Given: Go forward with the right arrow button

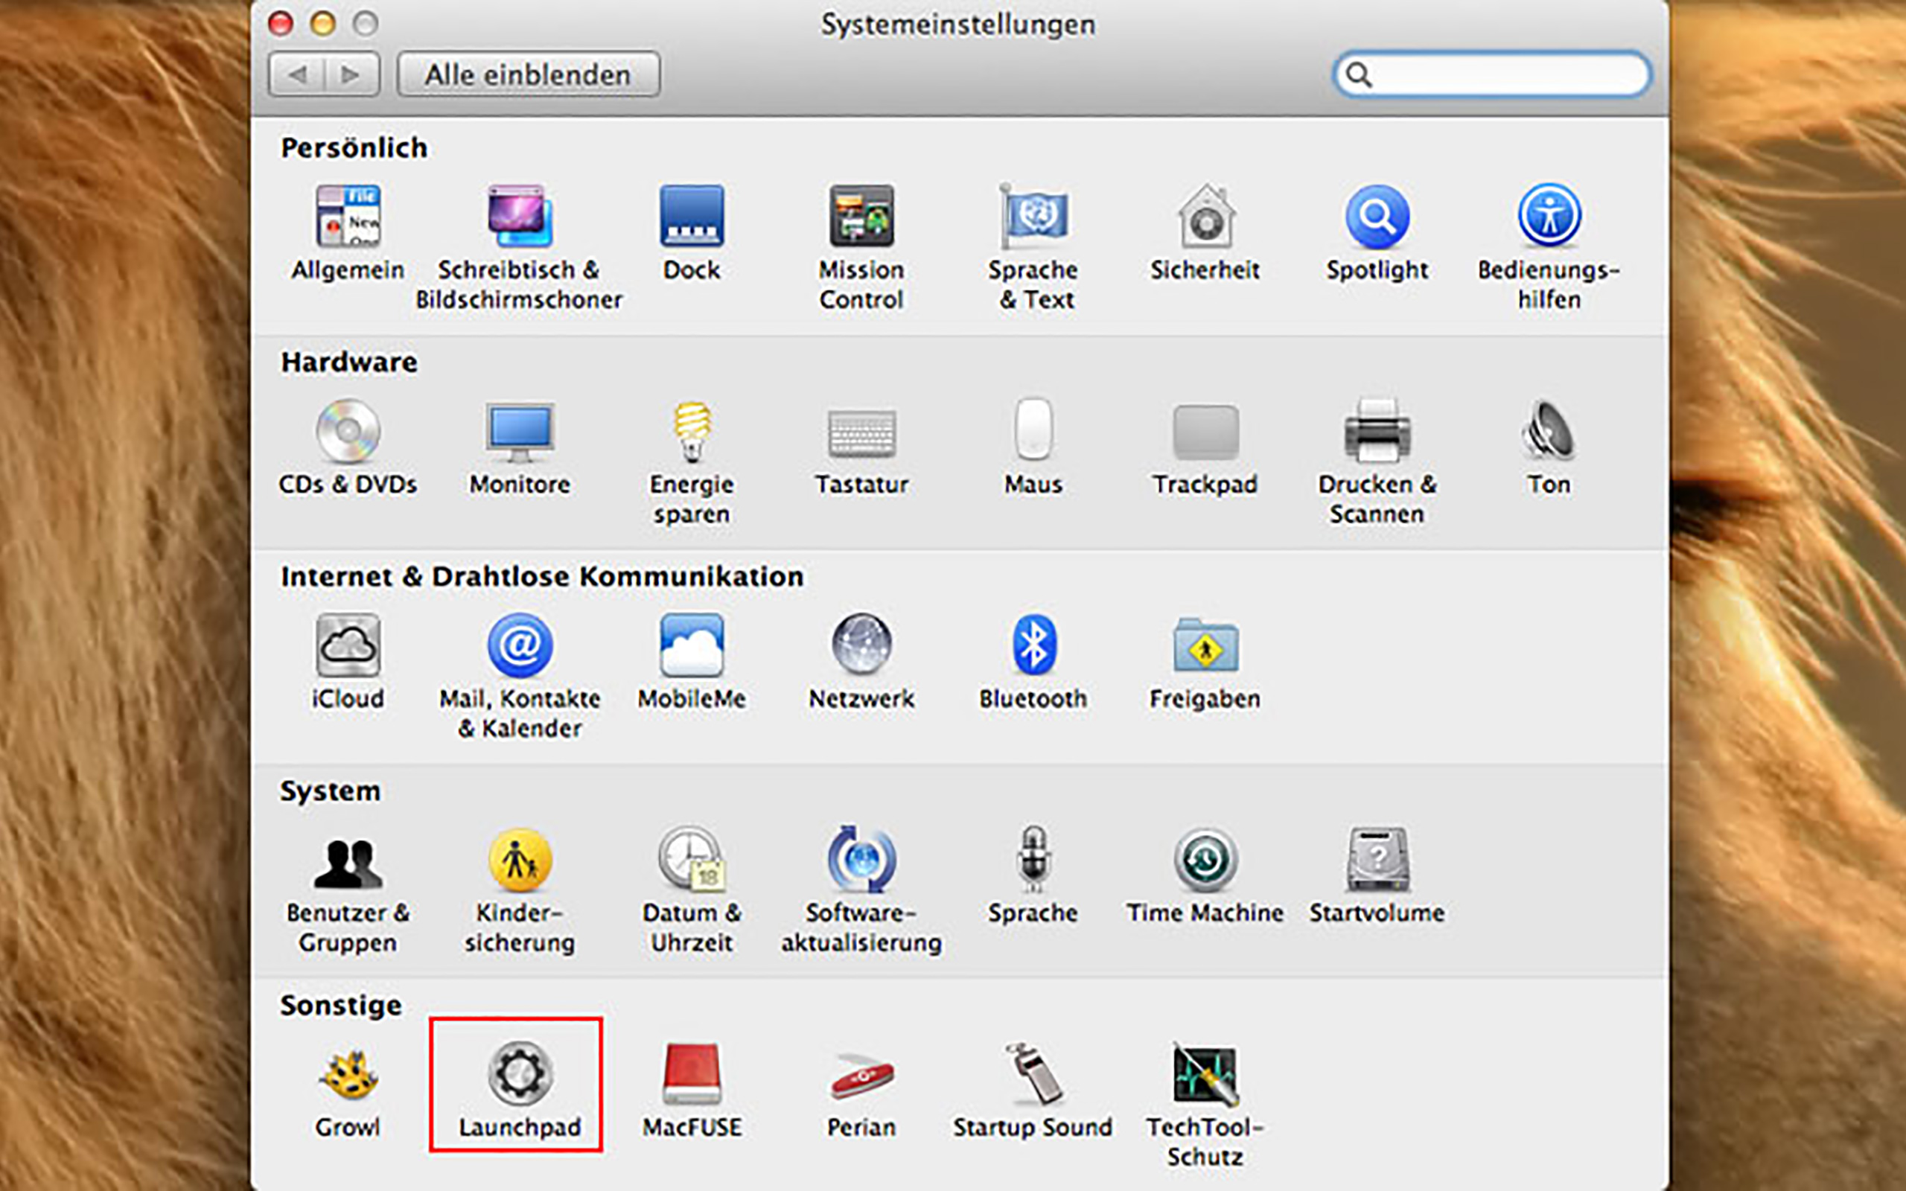Looking at the screenshot, I should coord(352,75).
